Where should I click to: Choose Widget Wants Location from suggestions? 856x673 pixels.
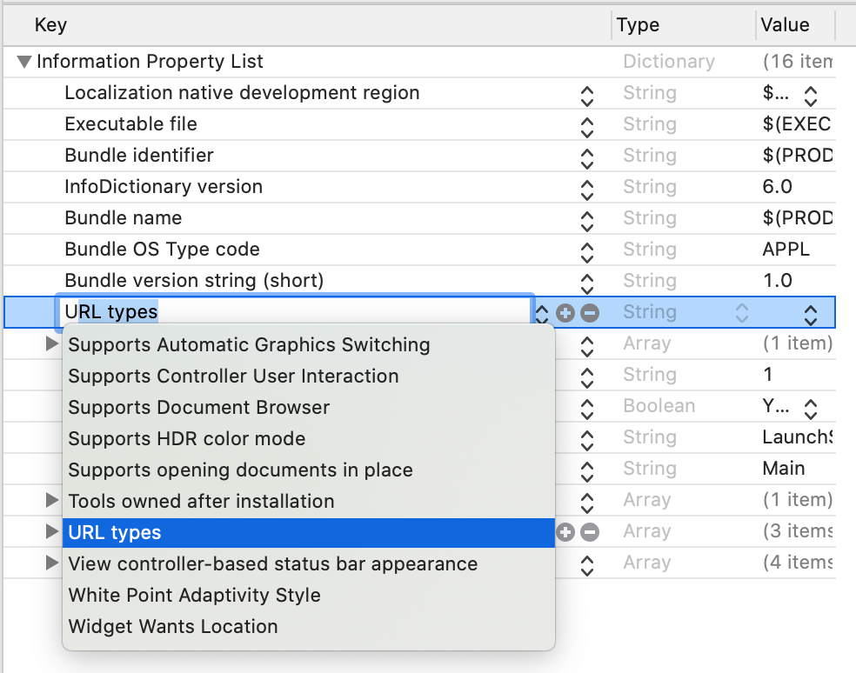coord(173,626)
